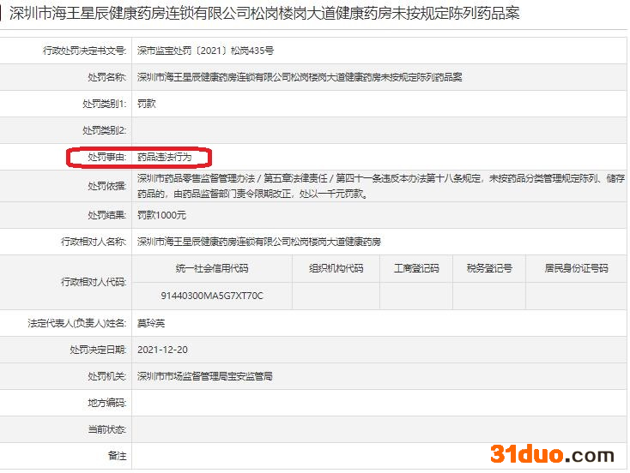Click the 工商登记码 column header
Screen dimensions: 630x473
tap(416, 268)
